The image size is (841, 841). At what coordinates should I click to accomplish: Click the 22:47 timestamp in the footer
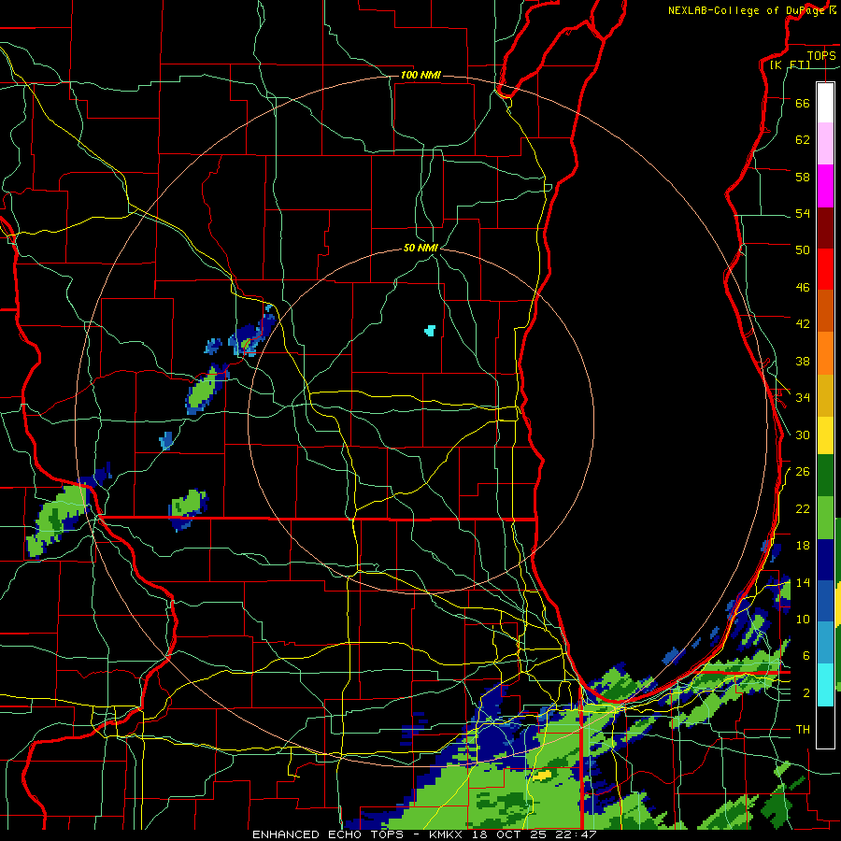(577, 834)
